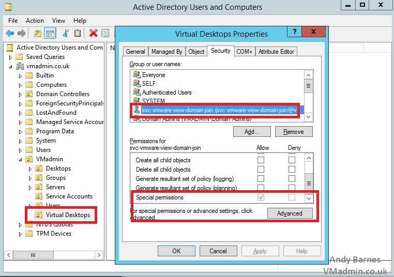Click the Add... button
Viewport: 394px width, 277px height.
[x=252, y=132]
